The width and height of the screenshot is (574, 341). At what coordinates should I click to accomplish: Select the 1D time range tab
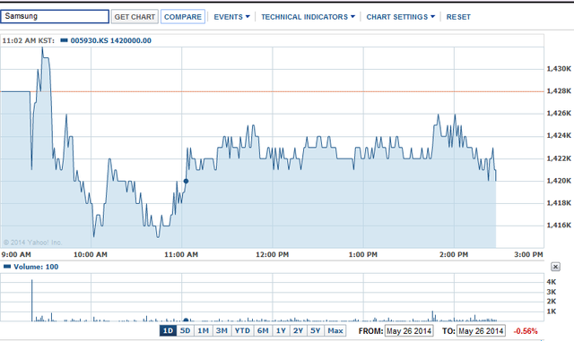pyautogui.click(x=168, y=331)
